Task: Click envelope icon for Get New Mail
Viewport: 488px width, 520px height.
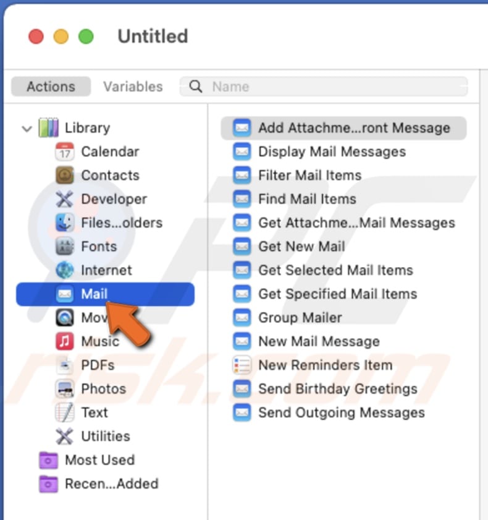Action: point(242,247)
